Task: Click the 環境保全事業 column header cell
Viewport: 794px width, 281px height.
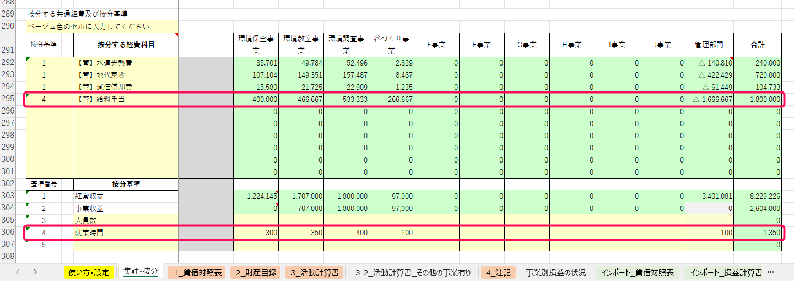Action: pyautogui.click(x=256, y=45)
